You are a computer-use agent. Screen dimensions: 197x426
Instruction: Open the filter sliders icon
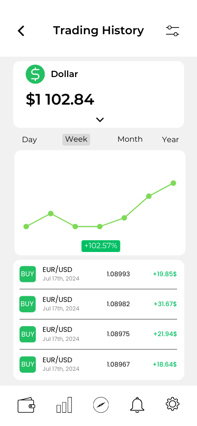pos(173,31)
